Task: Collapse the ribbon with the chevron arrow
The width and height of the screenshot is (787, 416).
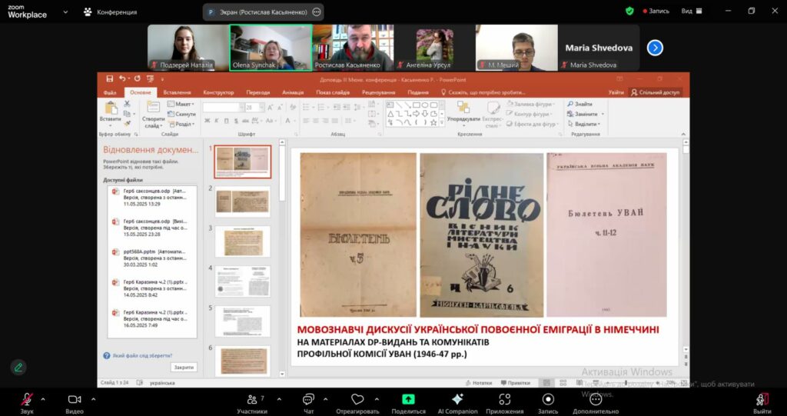Action: coord(683,134)
